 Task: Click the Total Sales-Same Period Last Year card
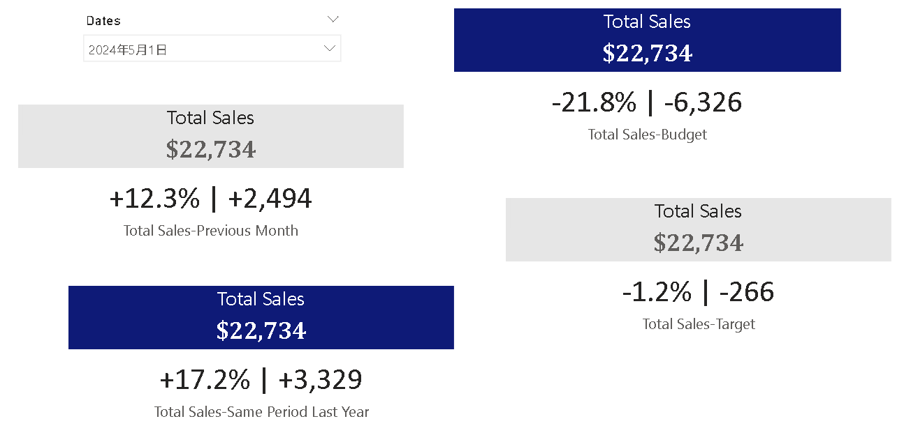261,317
